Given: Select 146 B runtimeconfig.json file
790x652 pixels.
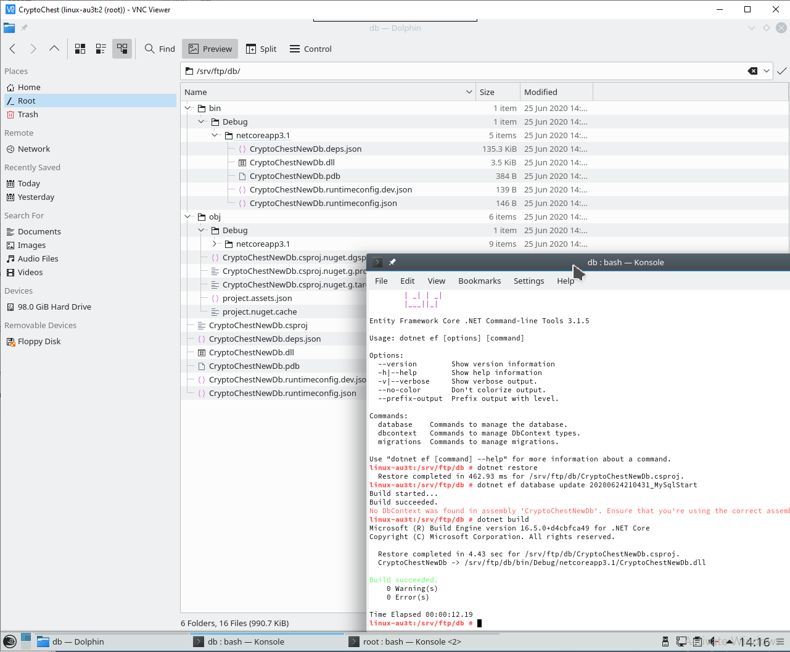Looking at the screenshot, I should tap(323, 203).
